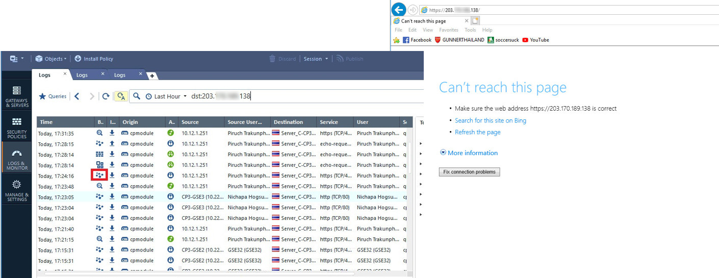Image resolution: width=719 pixels, height=278 pixels.
Task: Select the log entry 'Today, 17:28:15'
Action: pyautogui.click(x=222, y=144)
